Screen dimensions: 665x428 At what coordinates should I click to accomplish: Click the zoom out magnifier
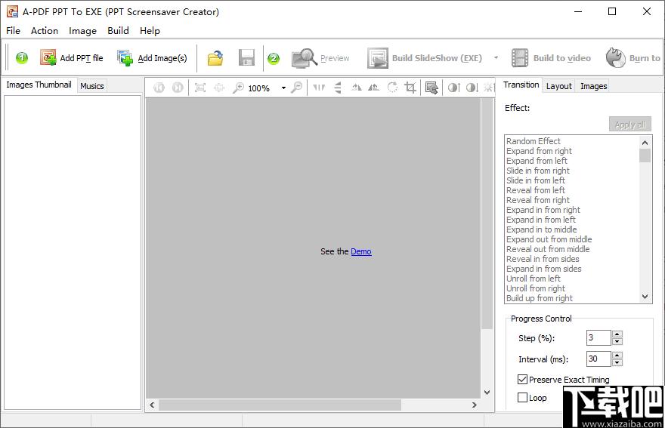pyautogui.click(x=297, y=88)
